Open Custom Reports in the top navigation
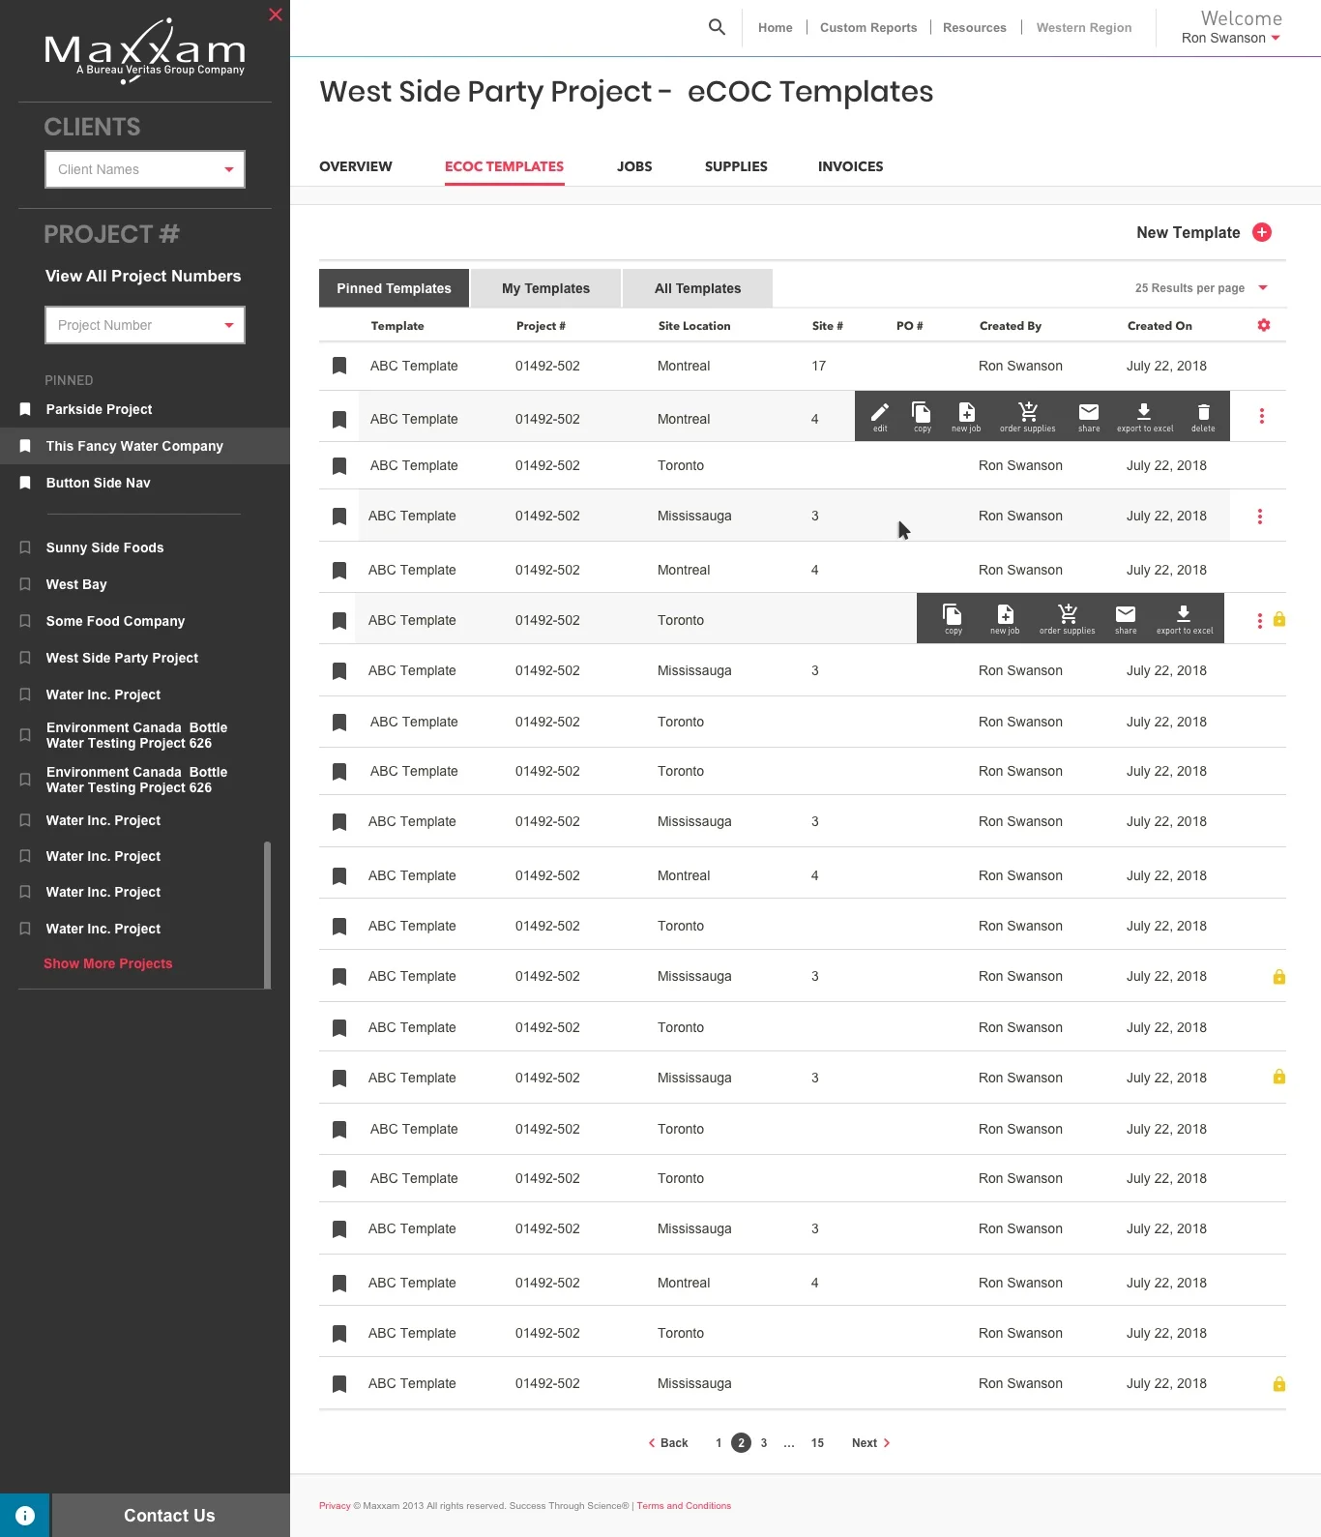The height and width of the screenshot is (1537, 1321). (x=868, y=27)
